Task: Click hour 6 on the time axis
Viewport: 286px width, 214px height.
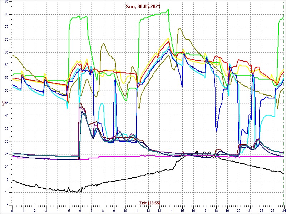Action: tap(80, 210)
